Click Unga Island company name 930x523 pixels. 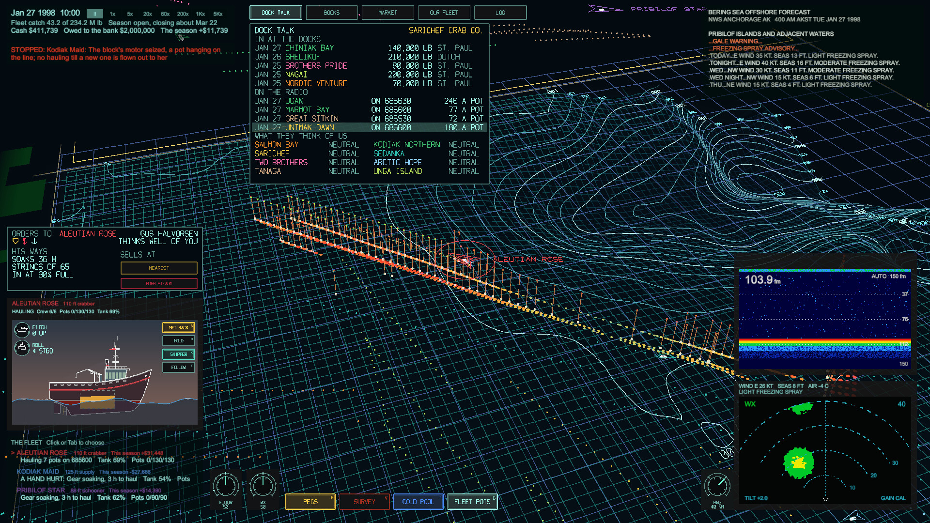point(397,171)
